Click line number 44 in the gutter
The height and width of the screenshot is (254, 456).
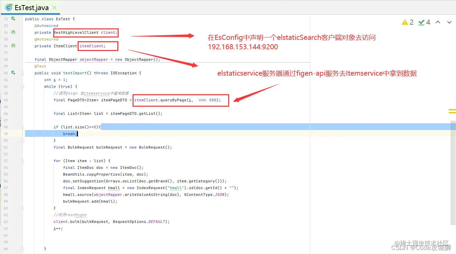tap(5, 100)
